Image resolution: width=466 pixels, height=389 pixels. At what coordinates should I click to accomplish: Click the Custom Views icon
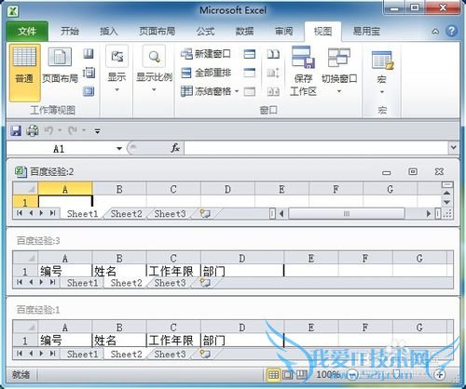(89, 73)
